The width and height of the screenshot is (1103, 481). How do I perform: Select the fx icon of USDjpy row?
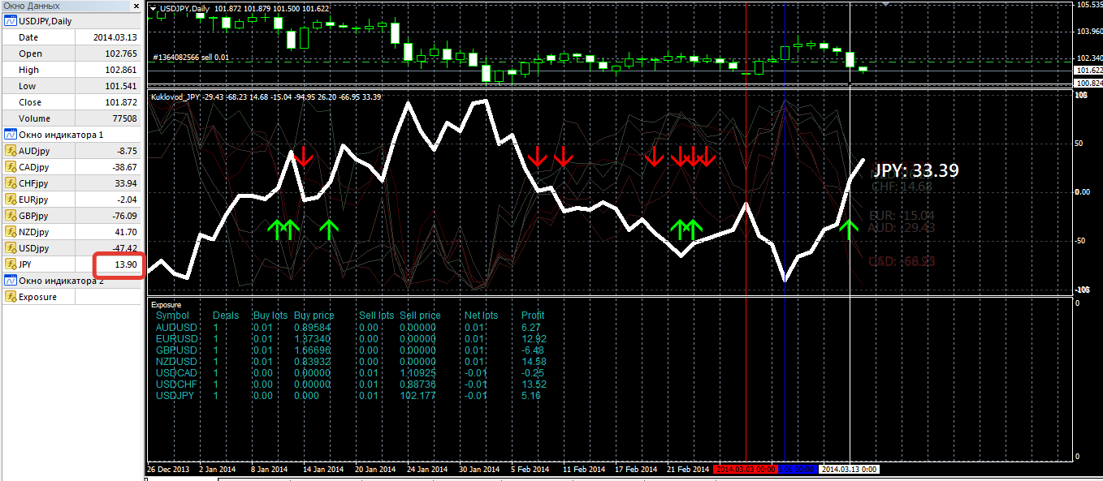click(x=11, y=248)
